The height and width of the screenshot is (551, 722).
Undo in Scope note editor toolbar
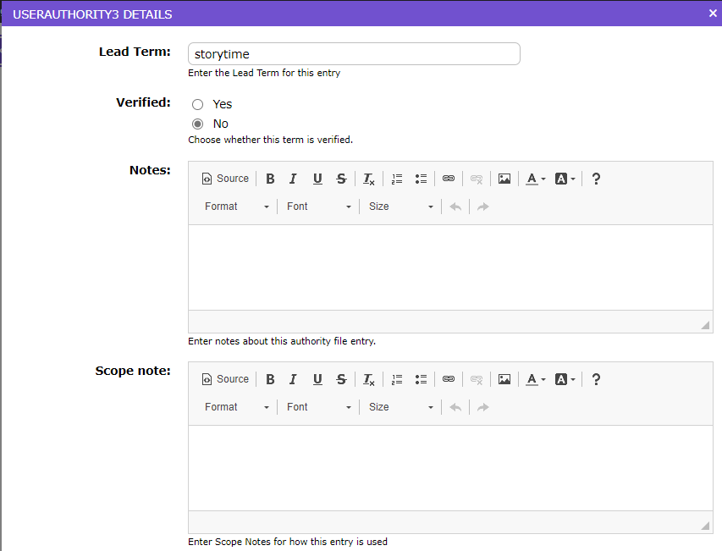point(455,407)
